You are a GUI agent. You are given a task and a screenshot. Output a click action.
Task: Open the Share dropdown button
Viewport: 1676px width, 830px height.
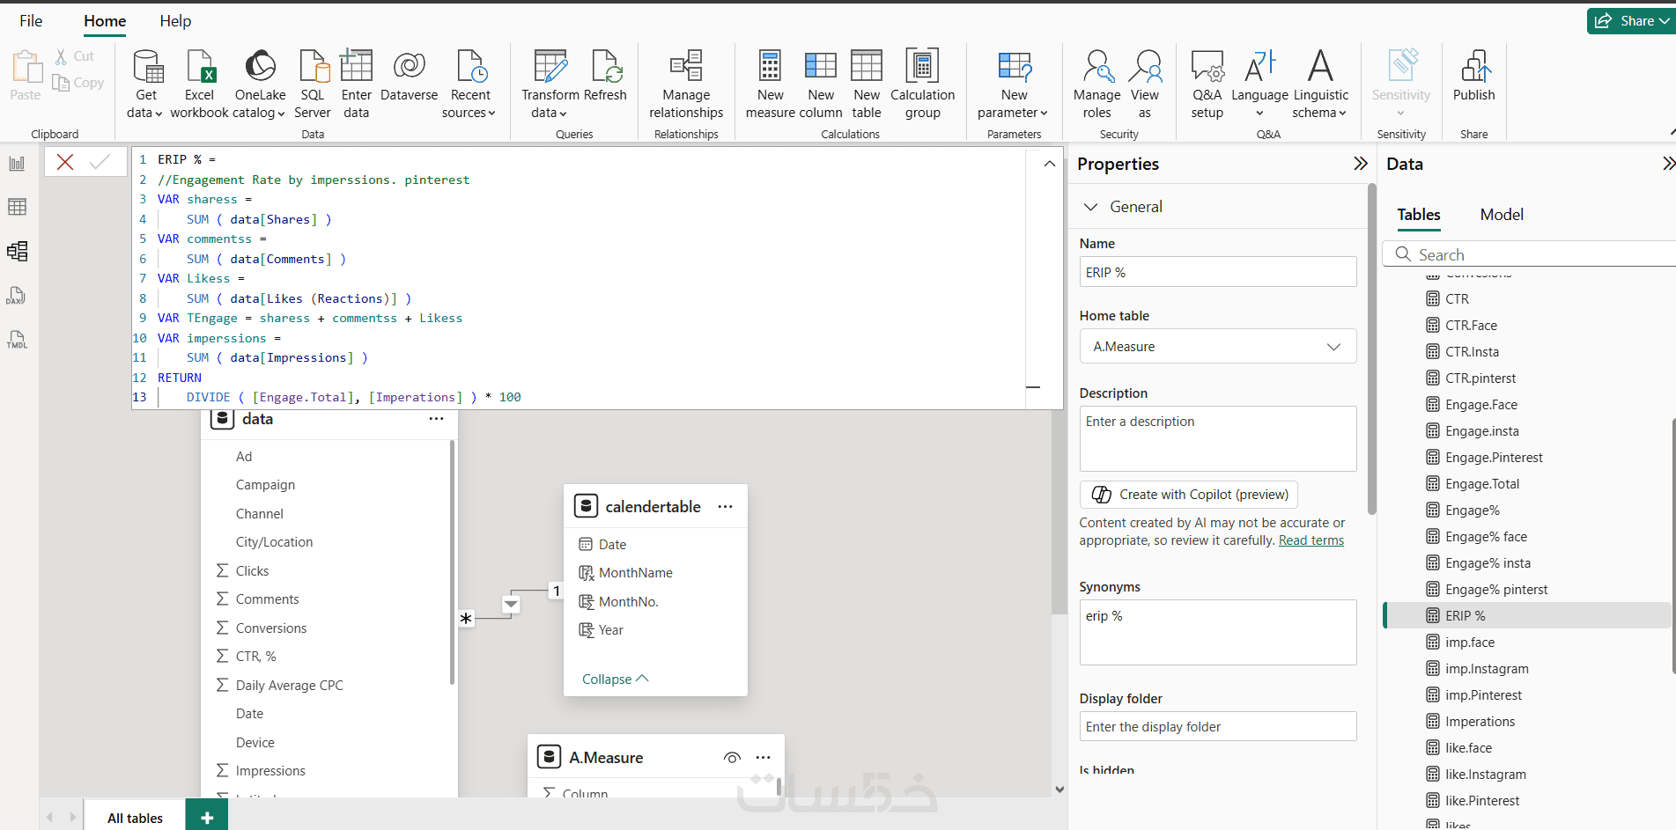point(1631,21)
